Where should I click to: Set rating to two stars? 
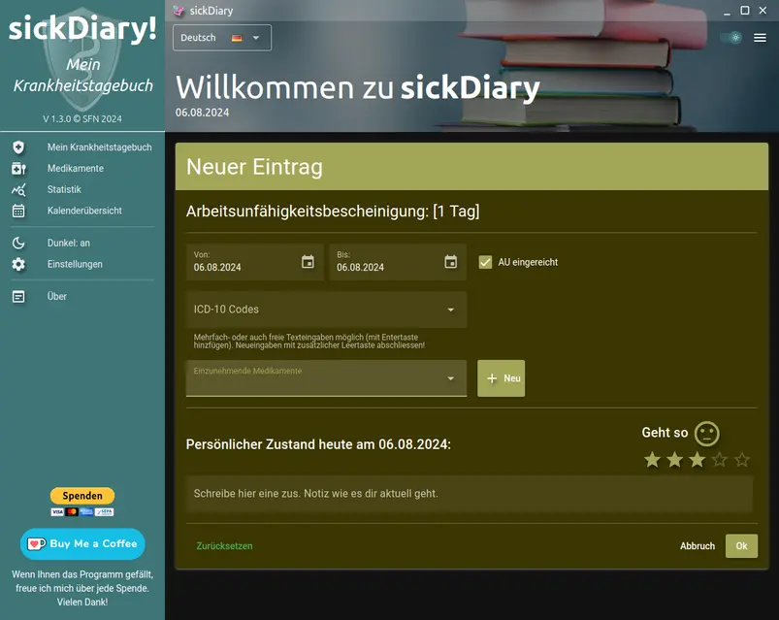pyautogui.click(x=674, y=460)
